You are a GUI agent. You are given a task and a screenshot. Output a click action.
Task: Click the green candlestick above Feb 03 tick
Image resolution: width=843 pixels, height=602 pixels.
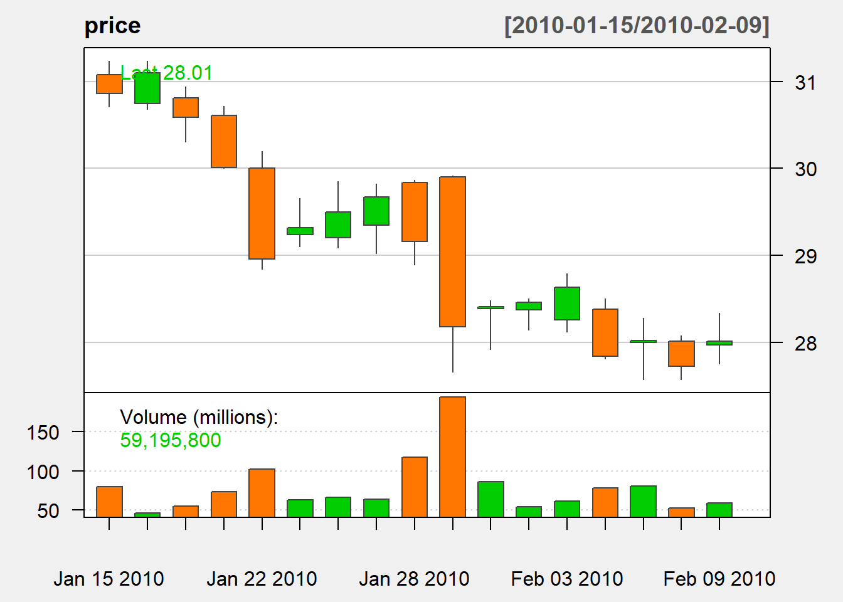[x=567, y=304]
